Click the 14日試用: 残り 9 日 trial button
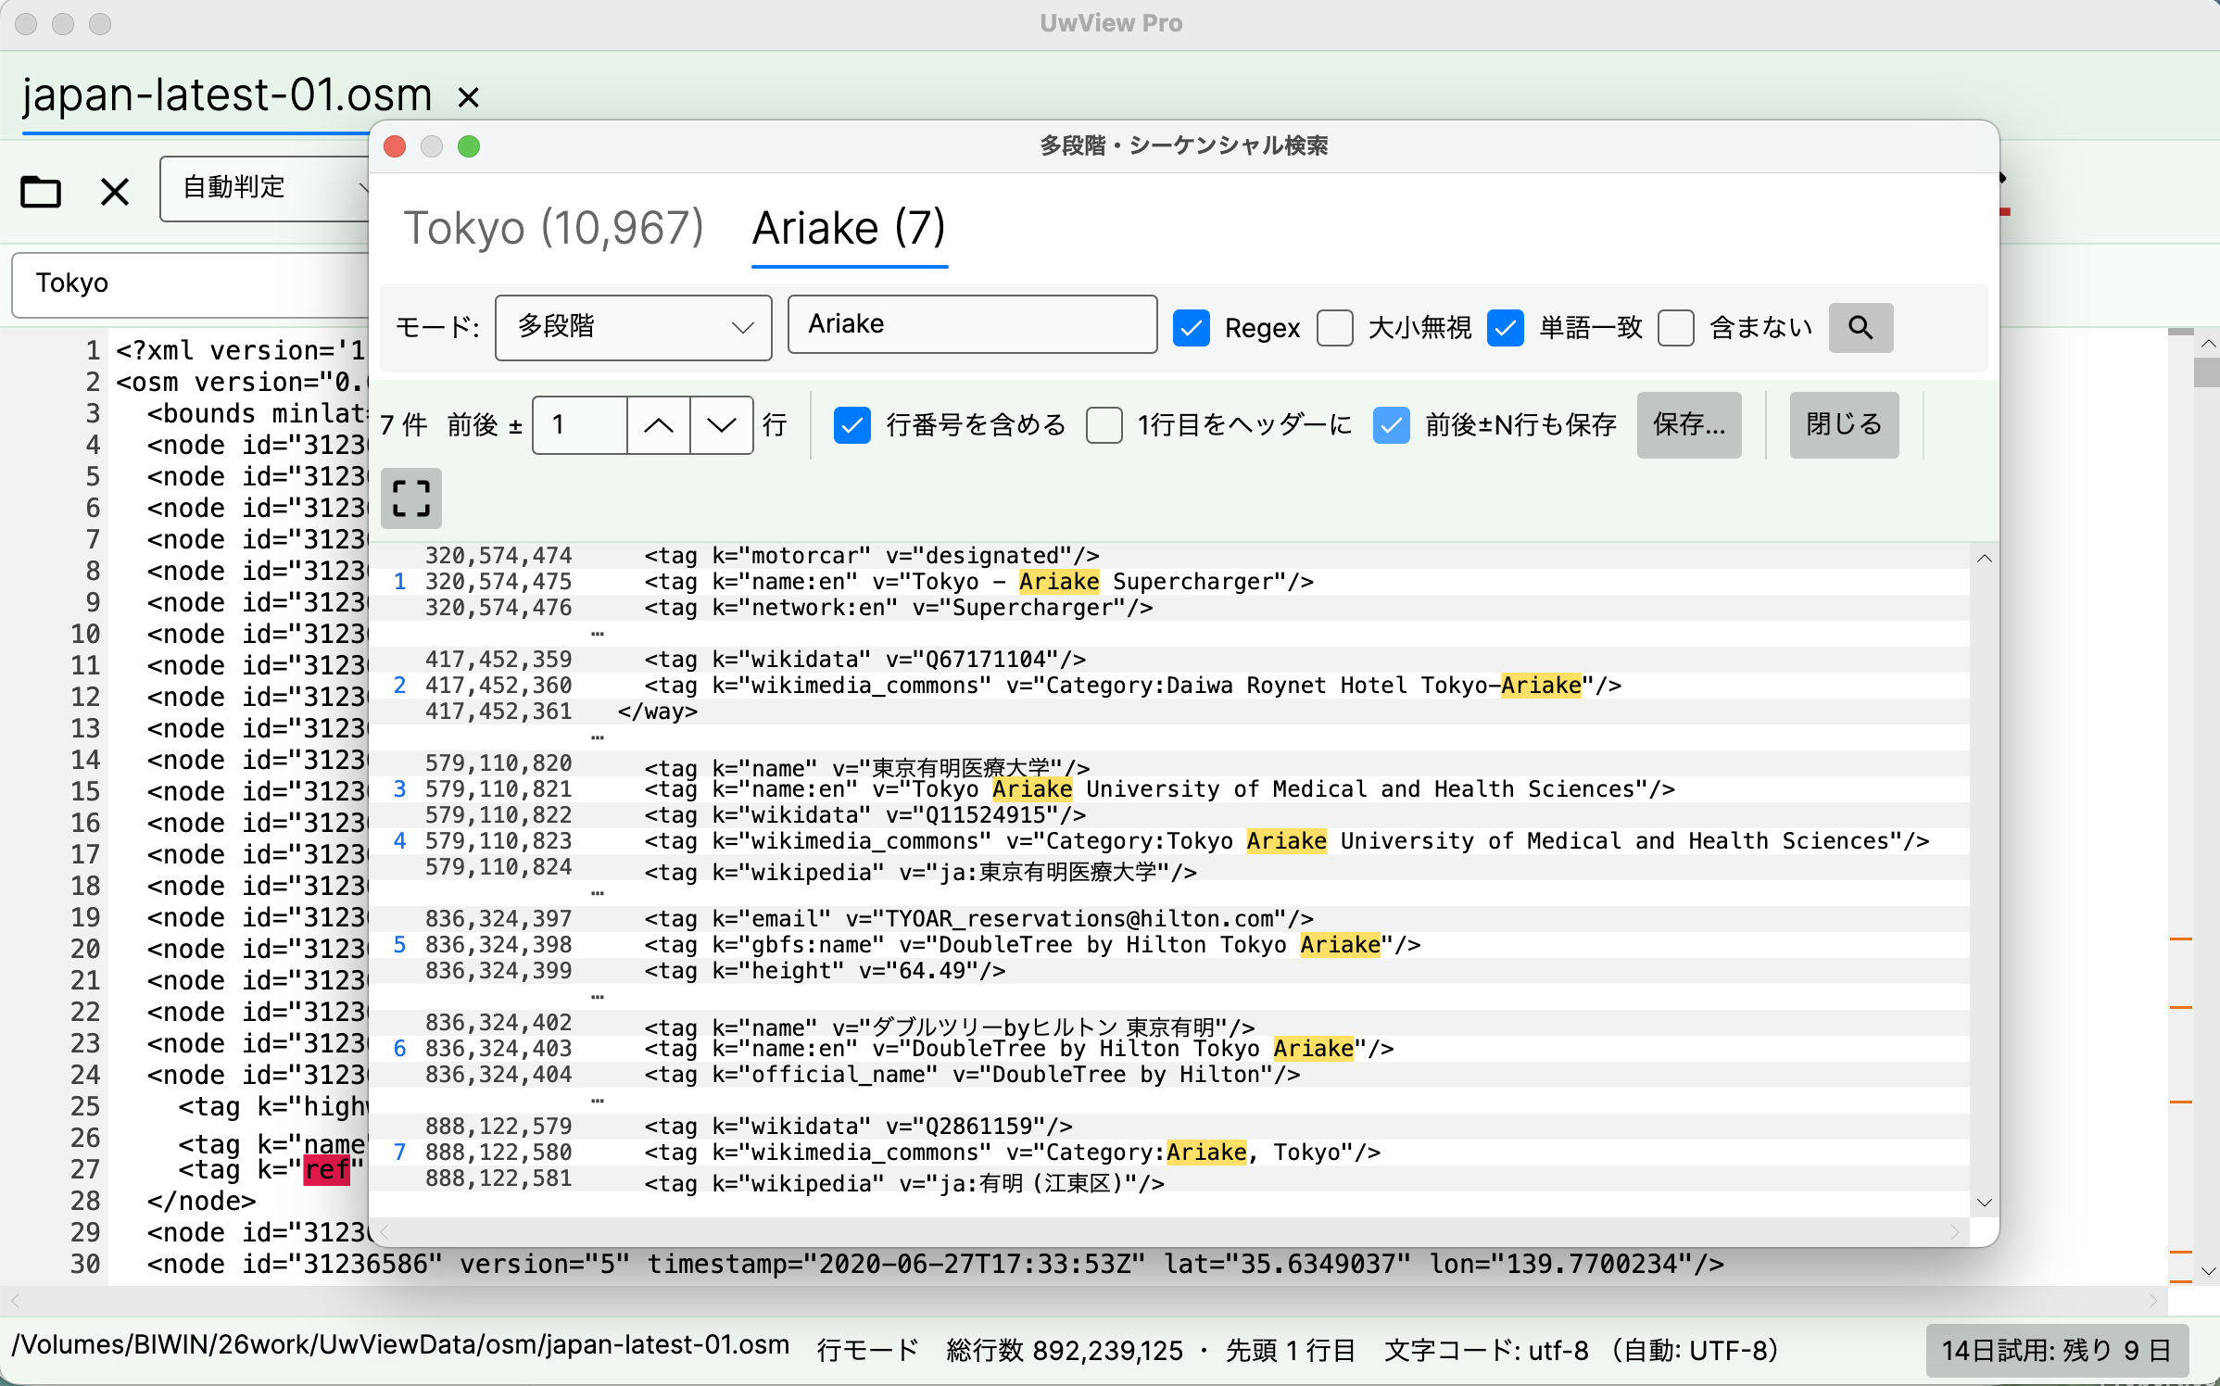 tap(2057, 1351)
